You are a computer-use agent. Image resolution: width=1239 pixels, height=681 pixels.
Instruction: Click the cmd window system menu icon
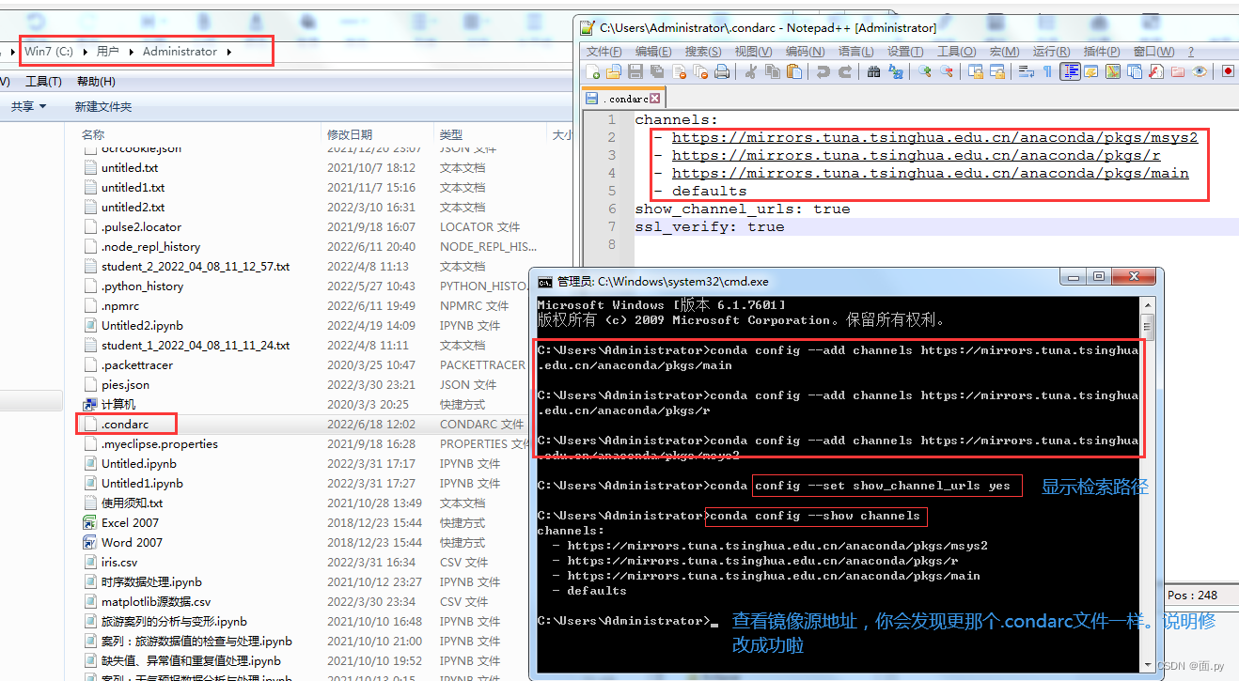pos(545,281)
